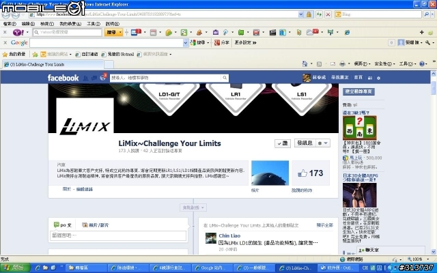Image resolution: width=437 pixels, height=273 pixels.
Task: Click the 首頁 link in Facebook header
Action: [358, 77]
